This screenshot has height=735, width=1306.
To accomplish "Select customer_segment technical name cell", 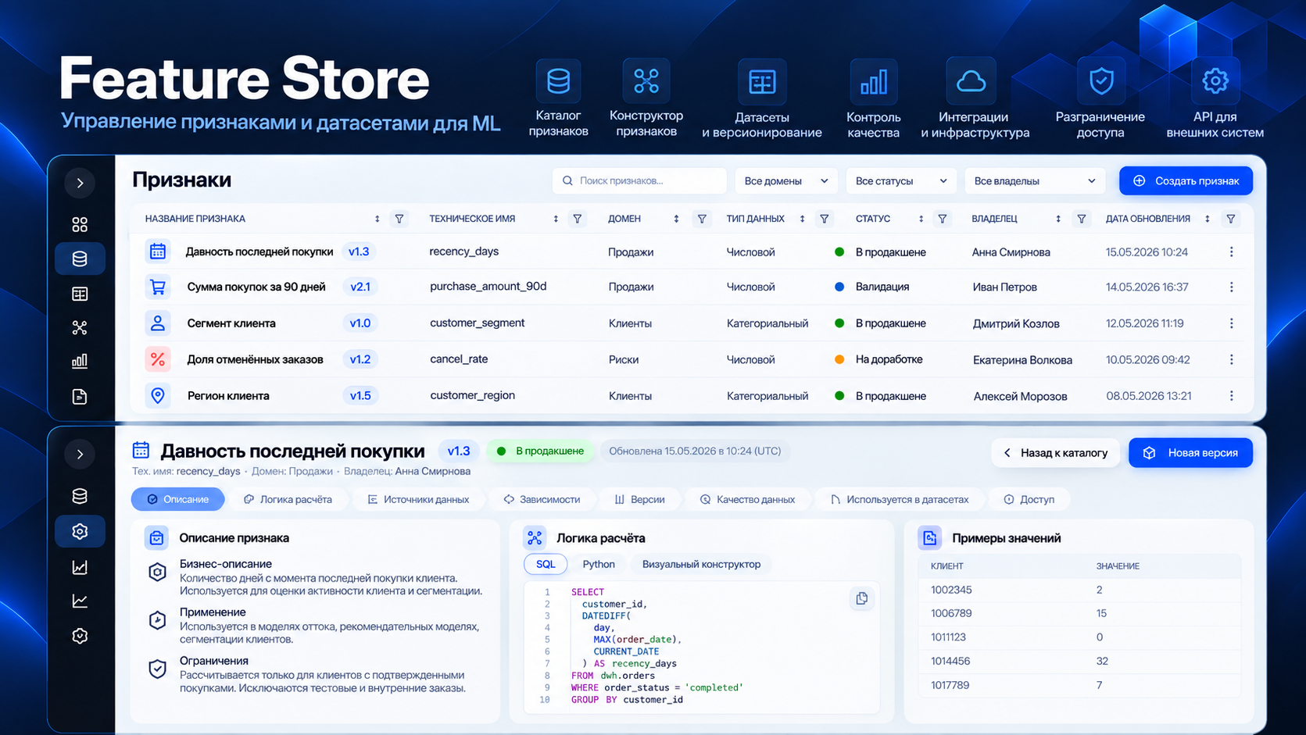I will pyautogui.click(x=477, y=323).
